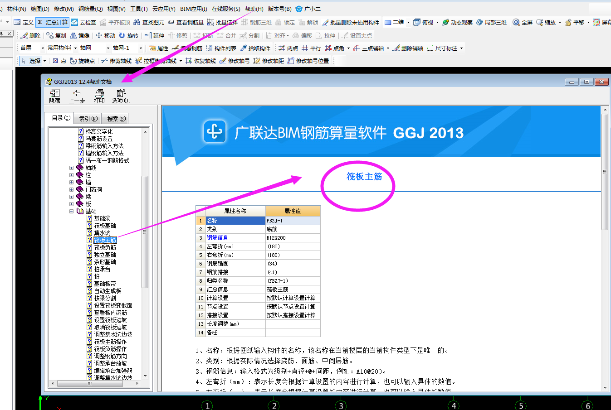Open 查看钢筋量 tool

click(x=186, y=22)
